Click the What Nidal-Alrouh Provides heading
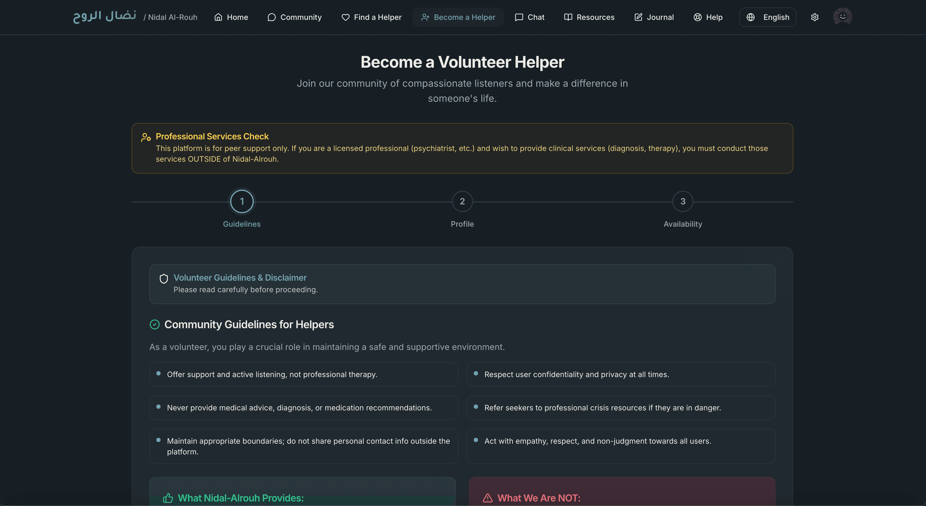The width and height of the screenshot is (926, 506). click(x=241, y=498)
